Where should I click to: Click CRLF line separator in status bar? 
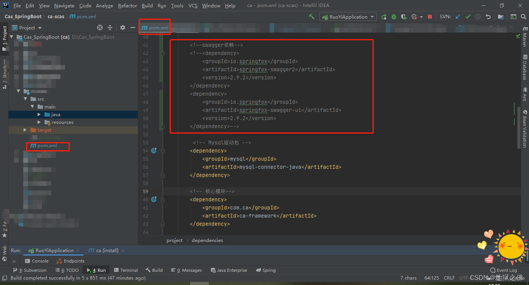pos(449,278)
